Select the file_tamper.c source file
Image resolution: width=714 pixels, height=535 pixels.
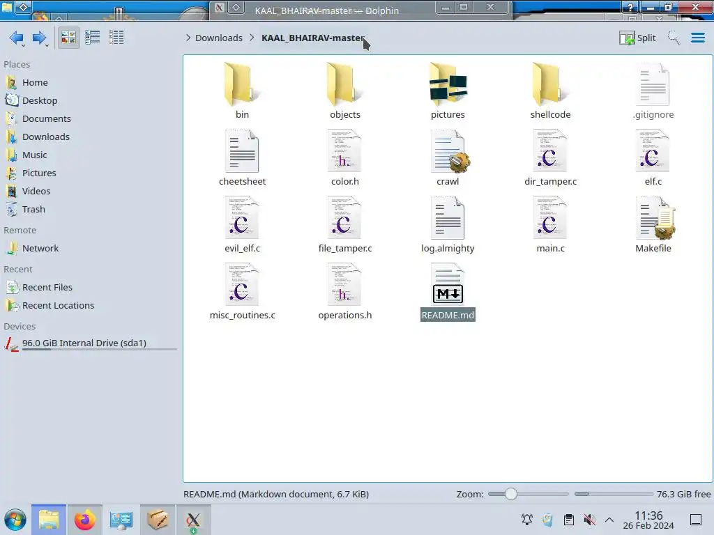click(x=344, y=225)
